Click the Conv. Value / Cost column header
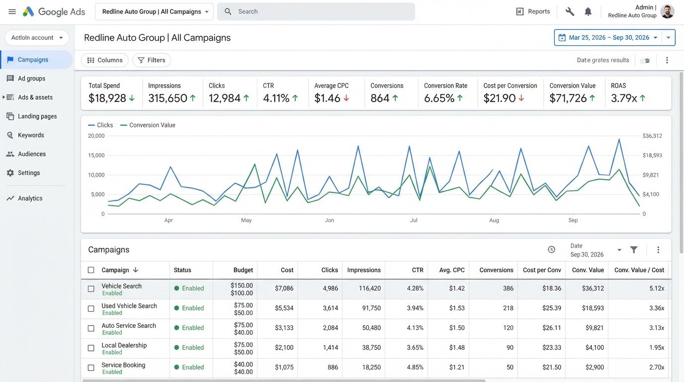This screenshot has height=382, width=684. click(639, 270)
